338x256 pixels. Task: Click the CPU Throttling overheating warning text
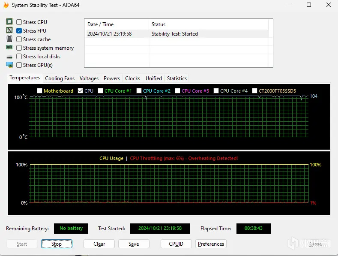[x=184, y=158]
